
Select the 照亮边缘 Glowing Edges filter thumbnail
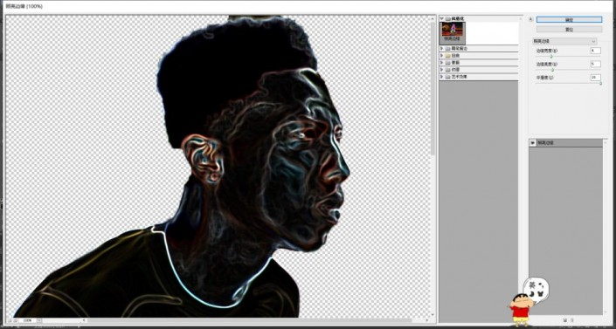[453, 32]
